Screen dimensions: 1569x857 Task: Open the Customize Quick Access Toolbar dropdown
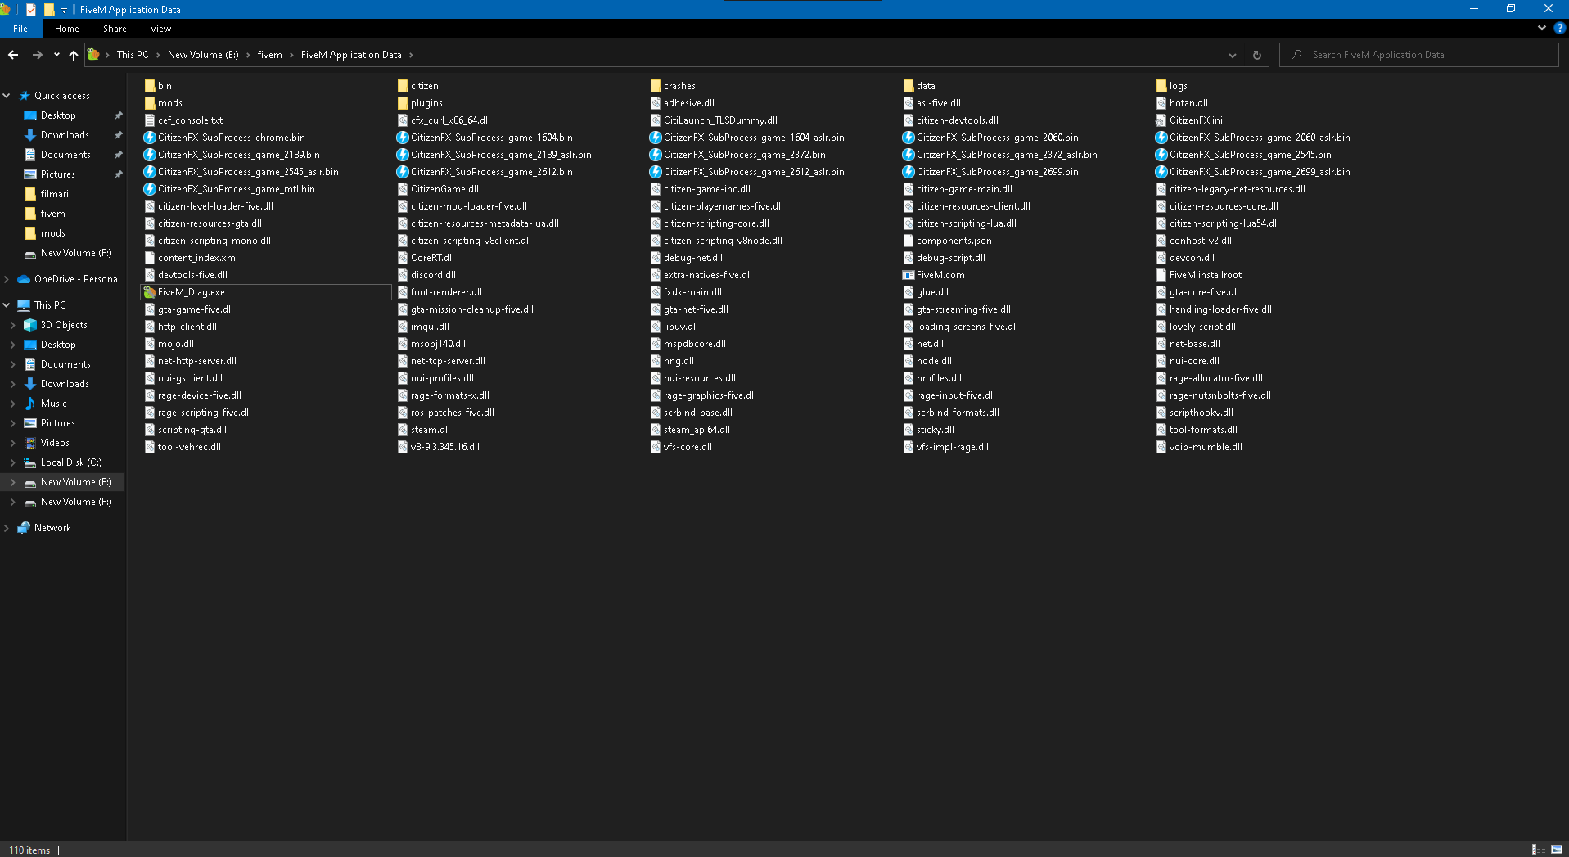(64, 9)
